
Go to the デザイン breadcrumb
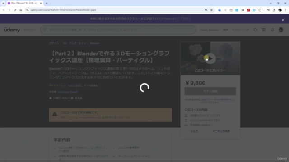(x=54, y=43)
